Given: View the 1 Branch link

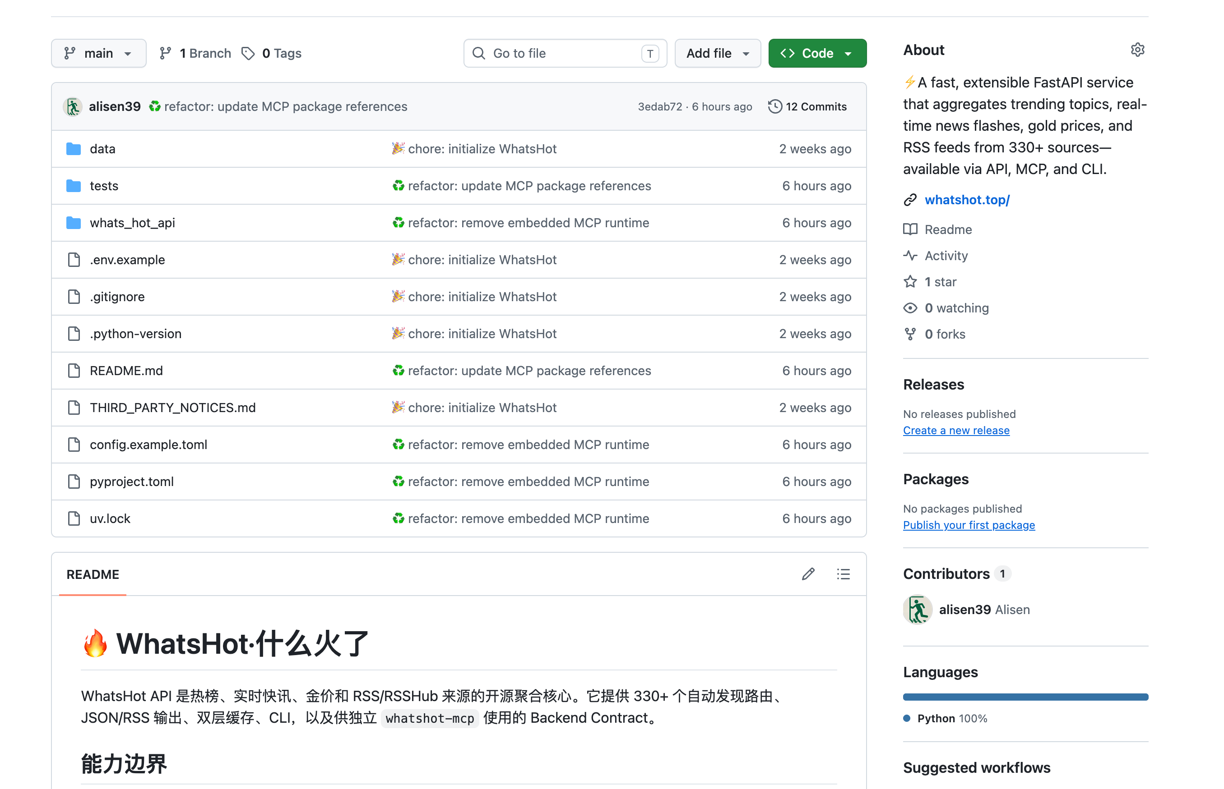Looking at the screenshot, I should click(195, 53).
